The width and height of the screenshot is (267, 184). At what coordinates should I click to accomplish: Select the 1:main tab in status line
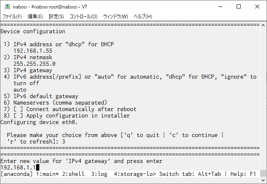47,174
